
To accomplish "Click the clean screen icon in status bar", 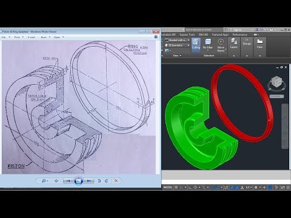I will click(283, 187).
